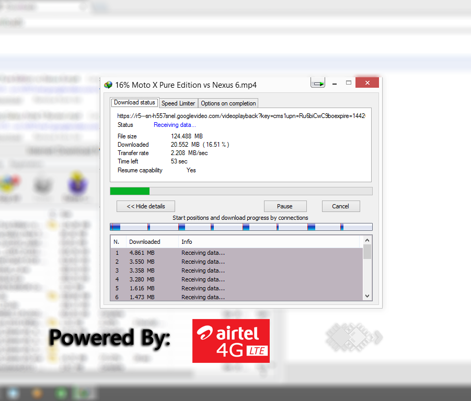
Task: Maximize the download dialog window
Action: pos(349,83)
